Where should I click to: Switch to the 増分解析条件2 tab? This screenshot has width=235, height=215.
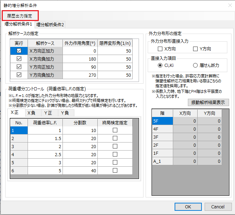50,25
